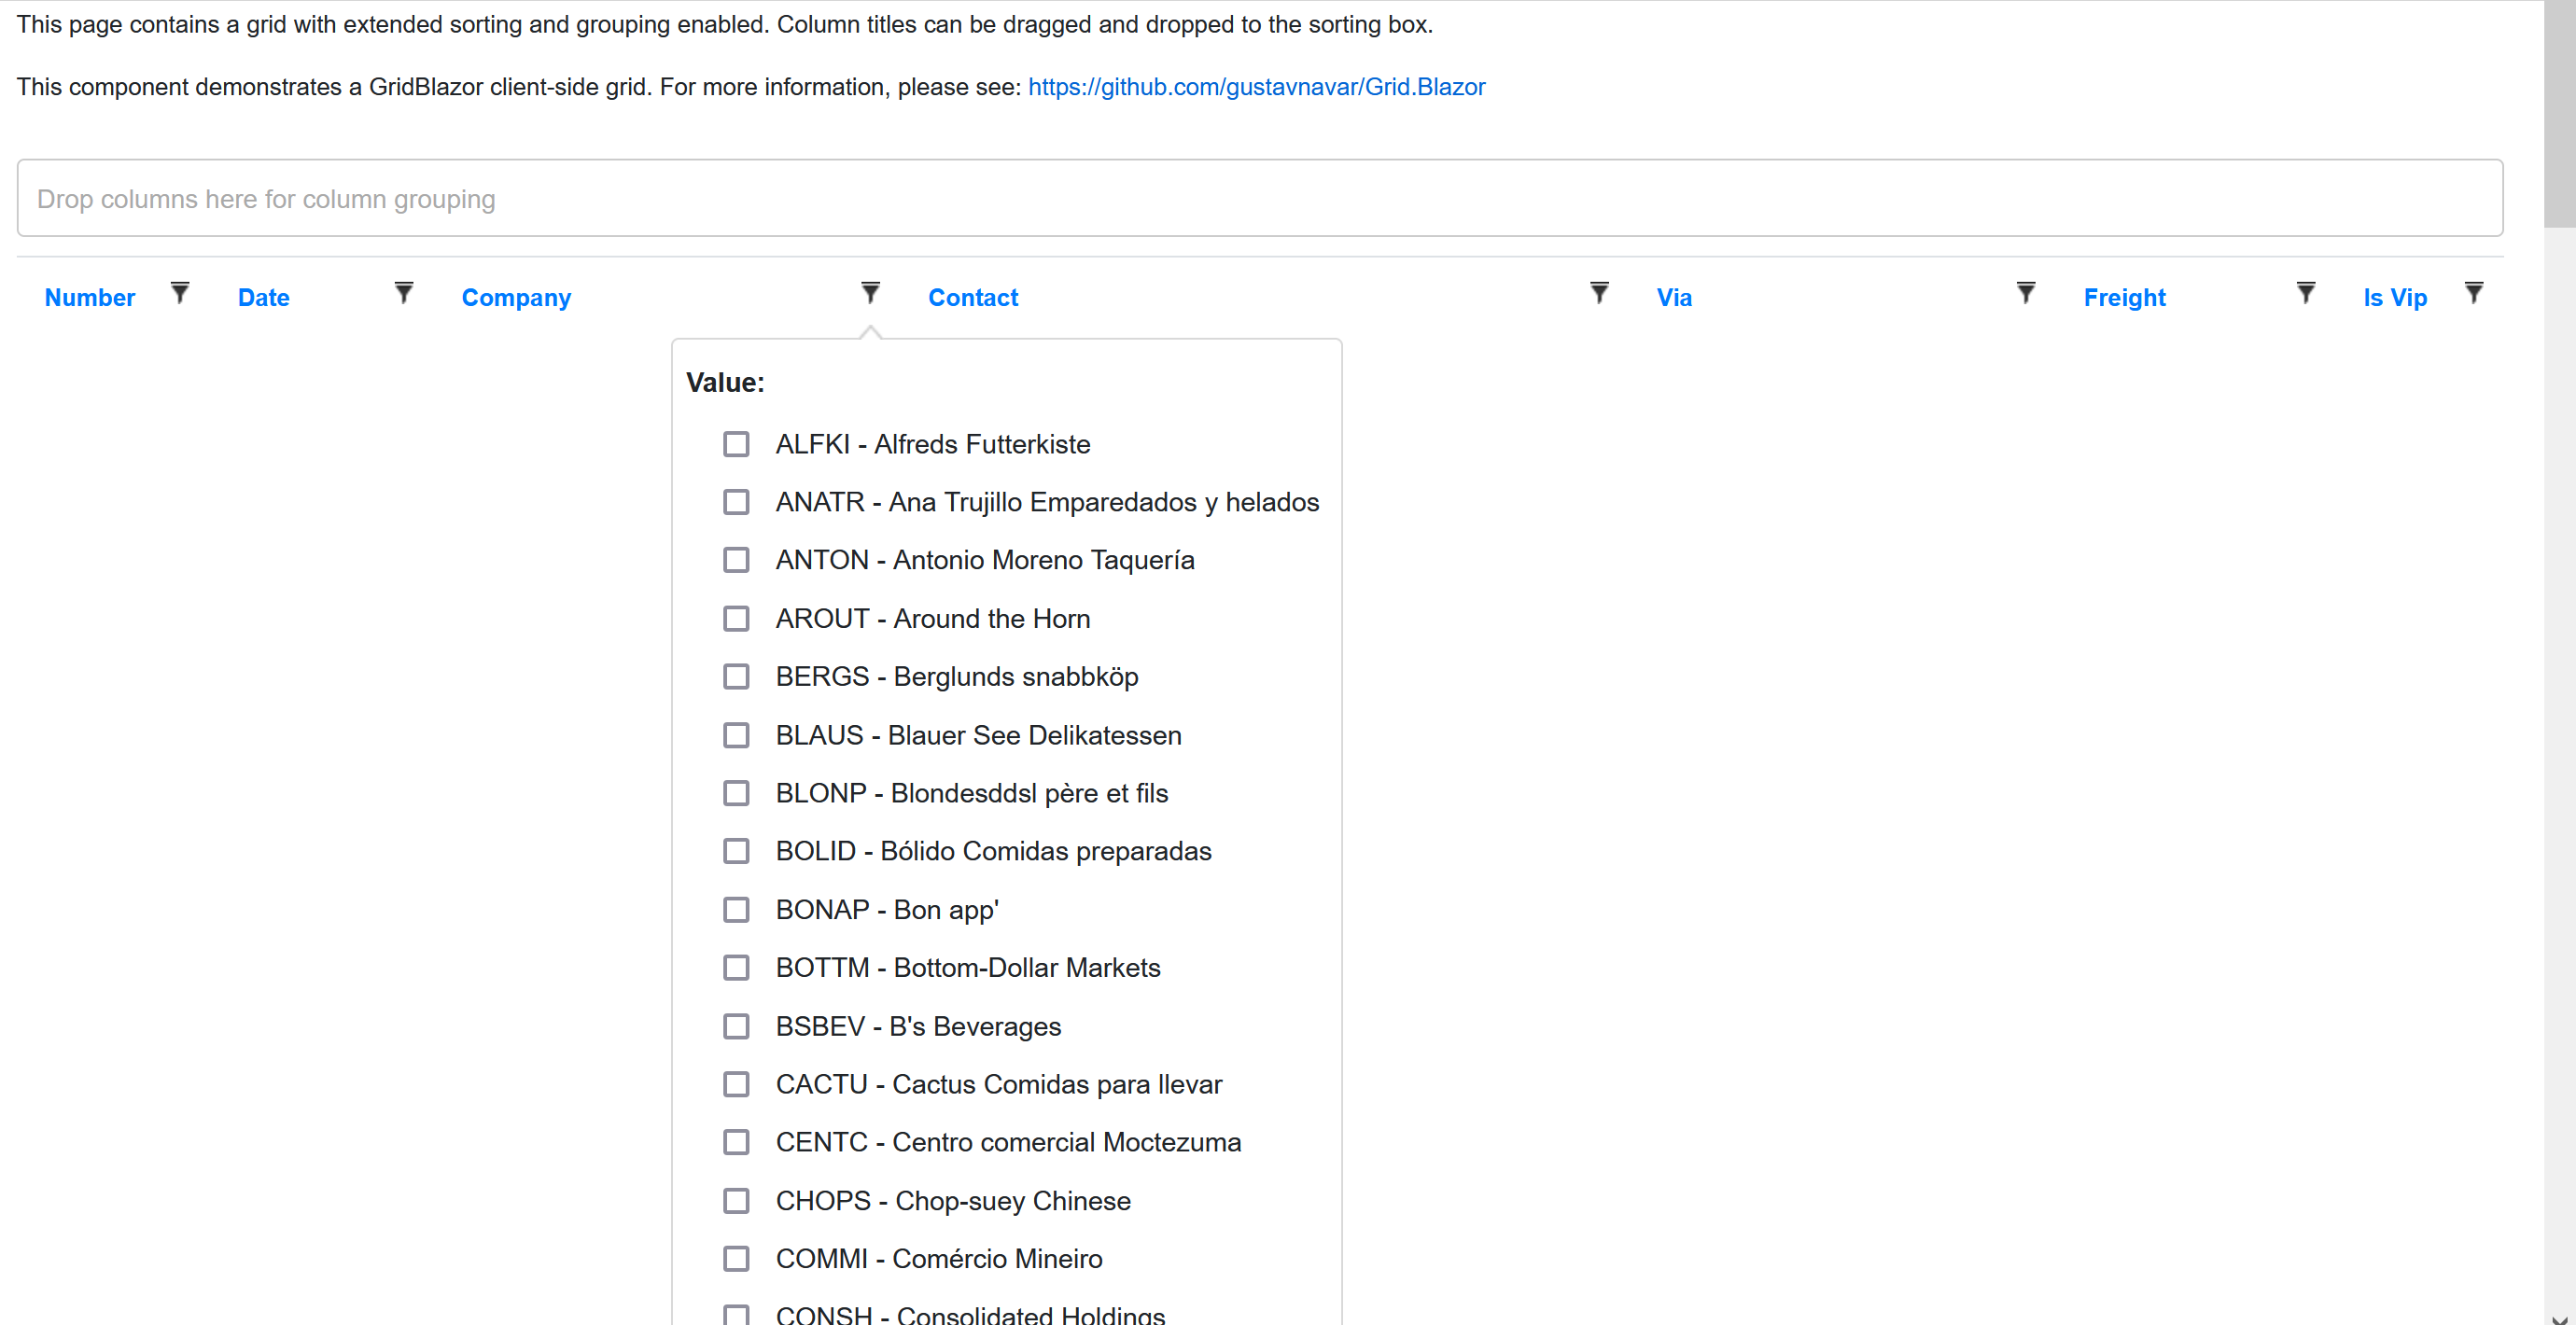The width and height of the screenshot is (2576, 1325).
Task: Open the filter for the Freight column
Action: click(x=2305, y=293)
